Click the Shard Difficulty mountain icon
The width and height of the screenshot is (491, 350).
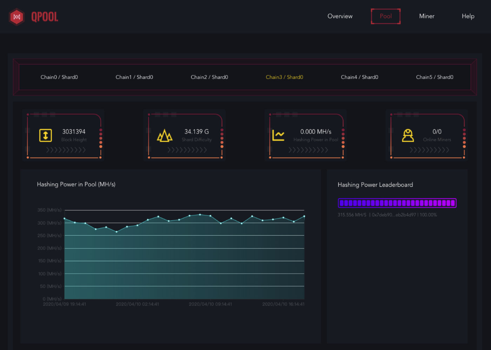pyautogui.click(x=164, y=136)
